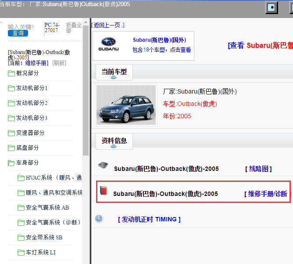The image size is (293, 264).
Task: Open the 维修手册/诊断 link
Action: 268,194
